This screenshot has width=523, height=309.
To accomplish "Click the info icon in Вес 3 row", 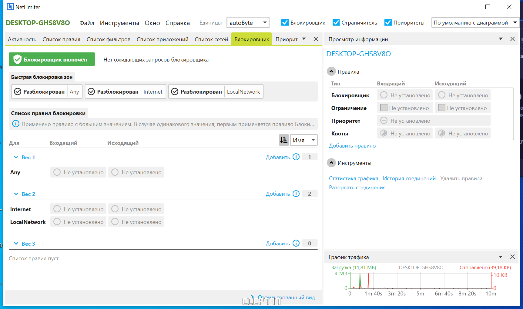I will click(x=296, y=243).
